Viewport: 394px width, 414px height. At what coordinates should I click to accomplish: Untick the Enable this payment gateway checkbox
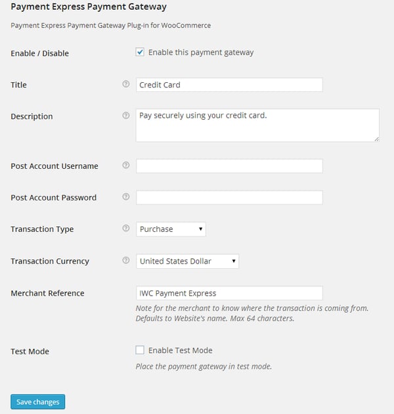140,53
